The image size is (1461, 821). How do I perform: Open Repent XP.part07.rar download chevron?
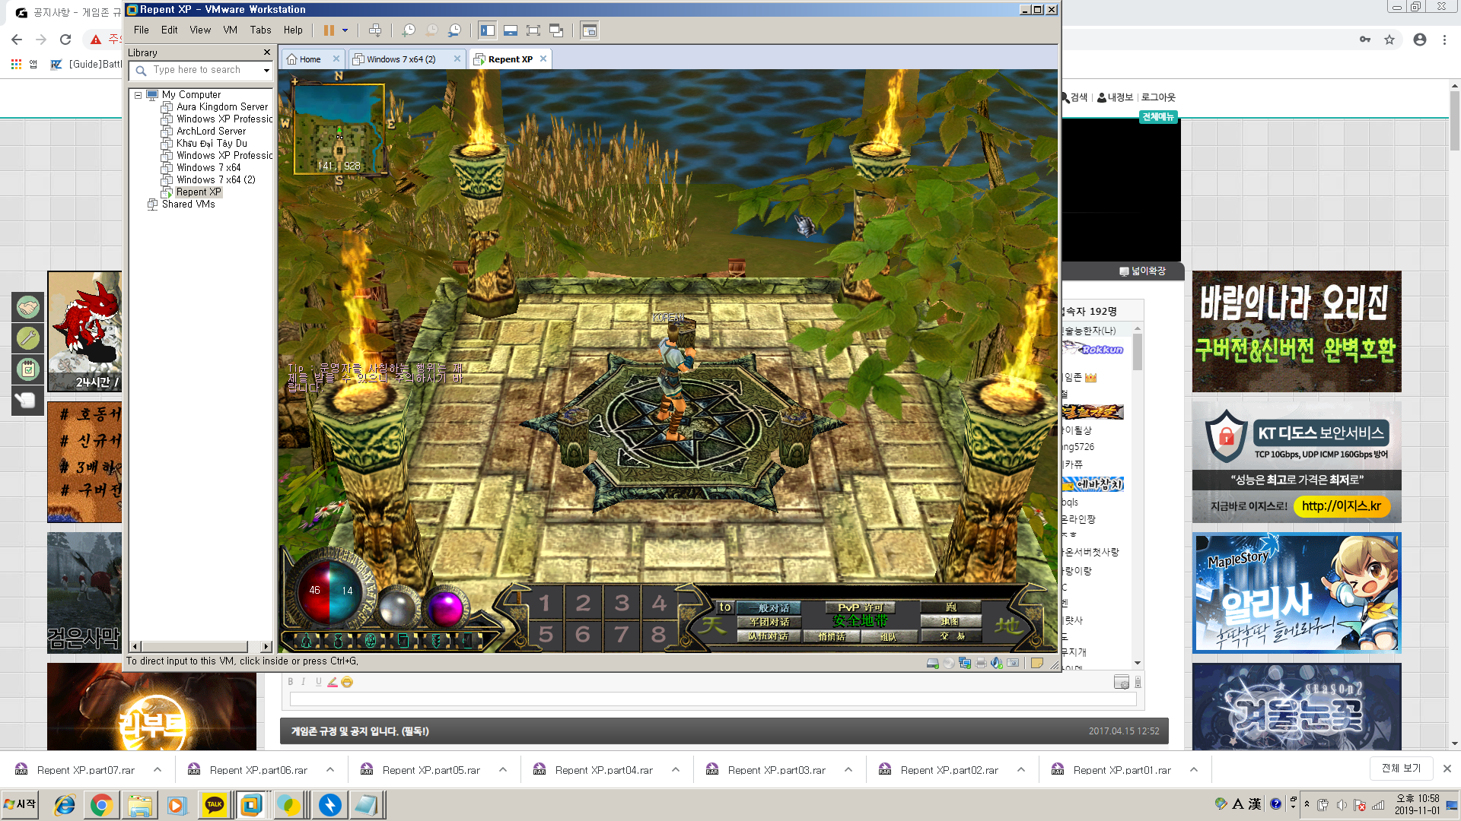[x=158, y=770]
